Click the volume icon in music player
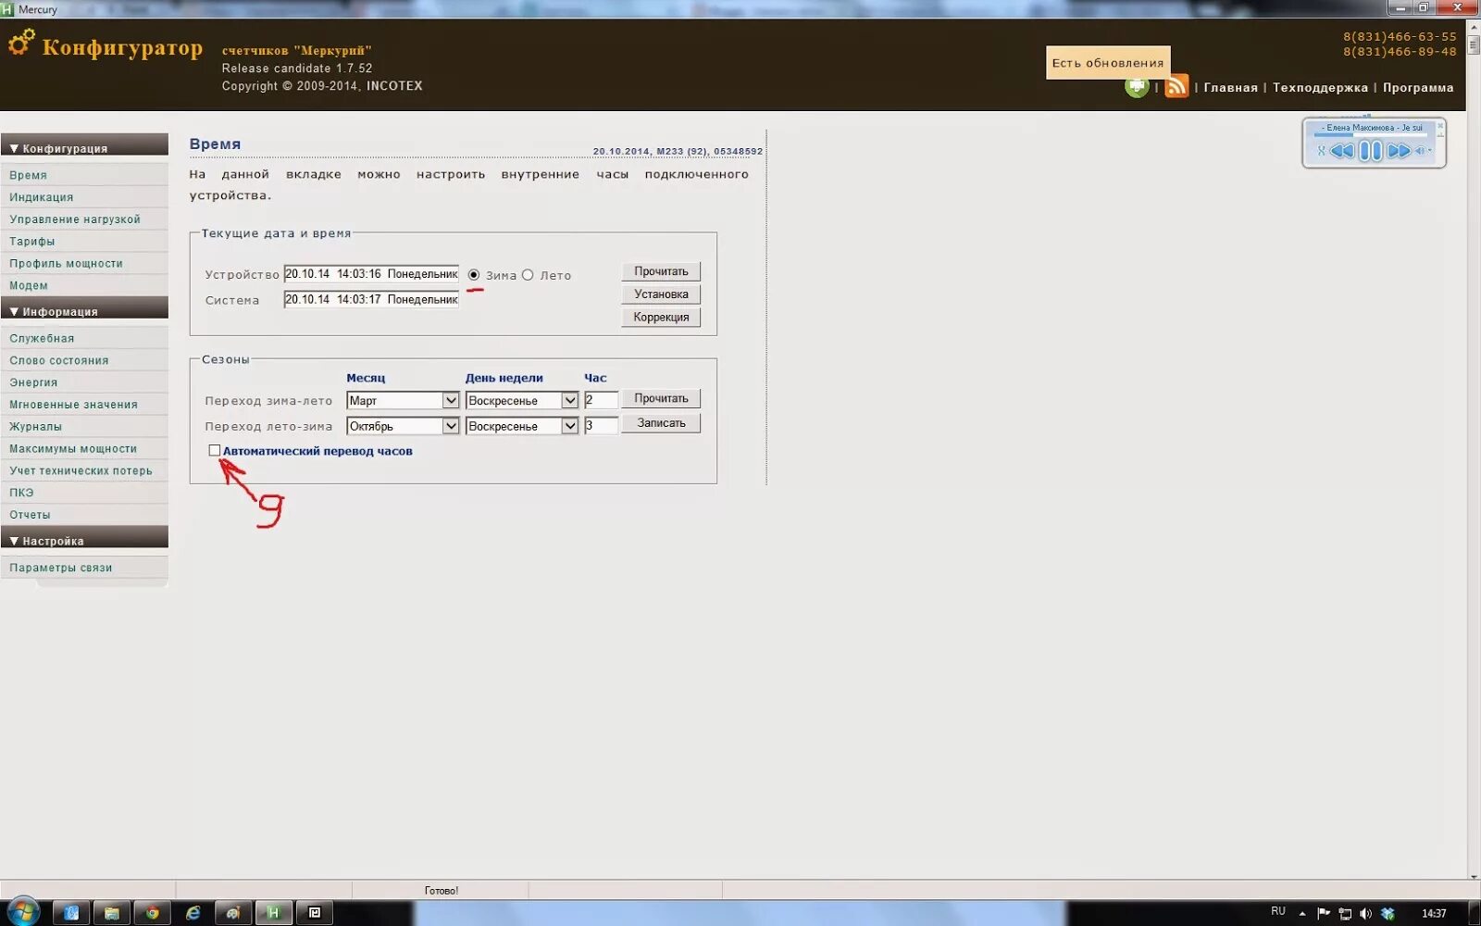Viewport: 1481px width, 926px height. pos(1422,151)
